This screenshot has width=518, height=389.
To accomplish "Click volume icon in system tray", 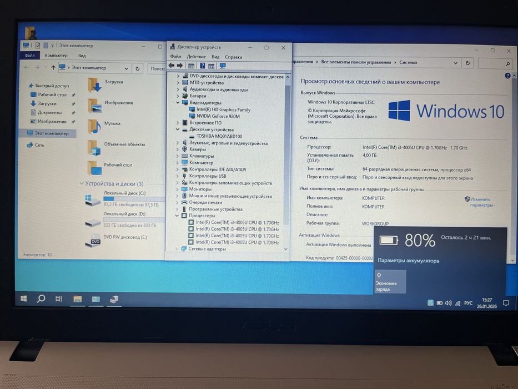I will click(448, 303).
